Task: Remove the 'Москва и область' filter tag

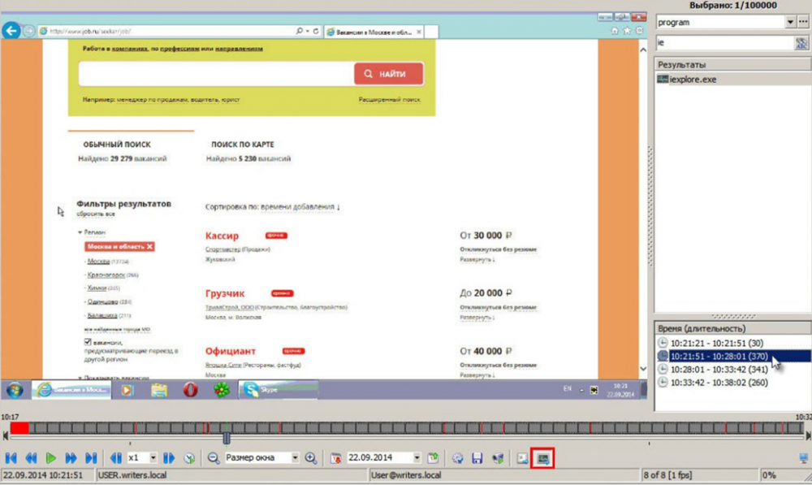Action: click(149, 247)
